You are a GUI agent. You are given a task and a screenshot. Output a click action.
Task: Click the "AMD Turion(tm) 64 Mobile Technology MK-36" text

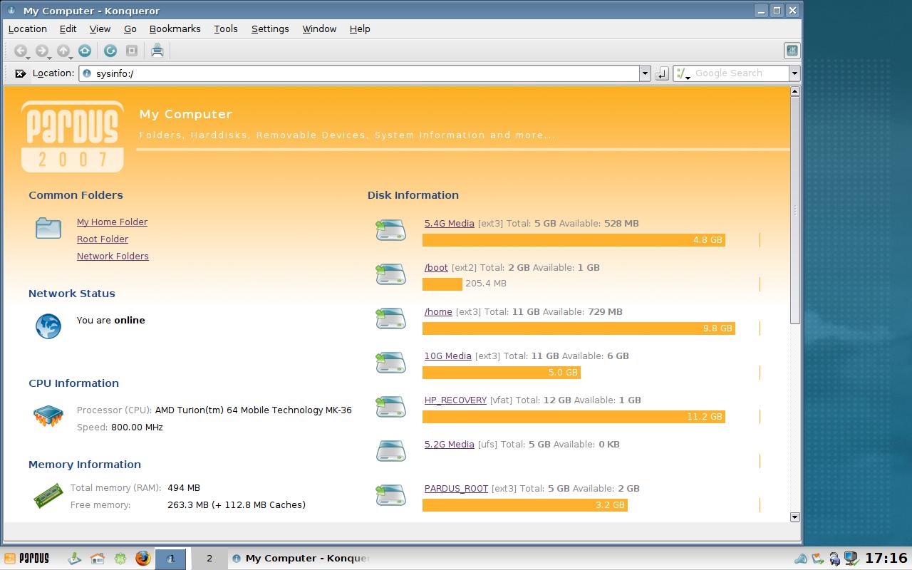click(x=254, y=410)
